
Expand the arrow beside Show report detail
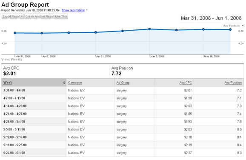87,10
